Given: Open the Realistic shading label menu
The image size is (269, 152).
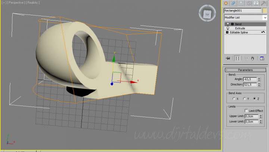Looking at the screenshot, I should tap(33, 3).
